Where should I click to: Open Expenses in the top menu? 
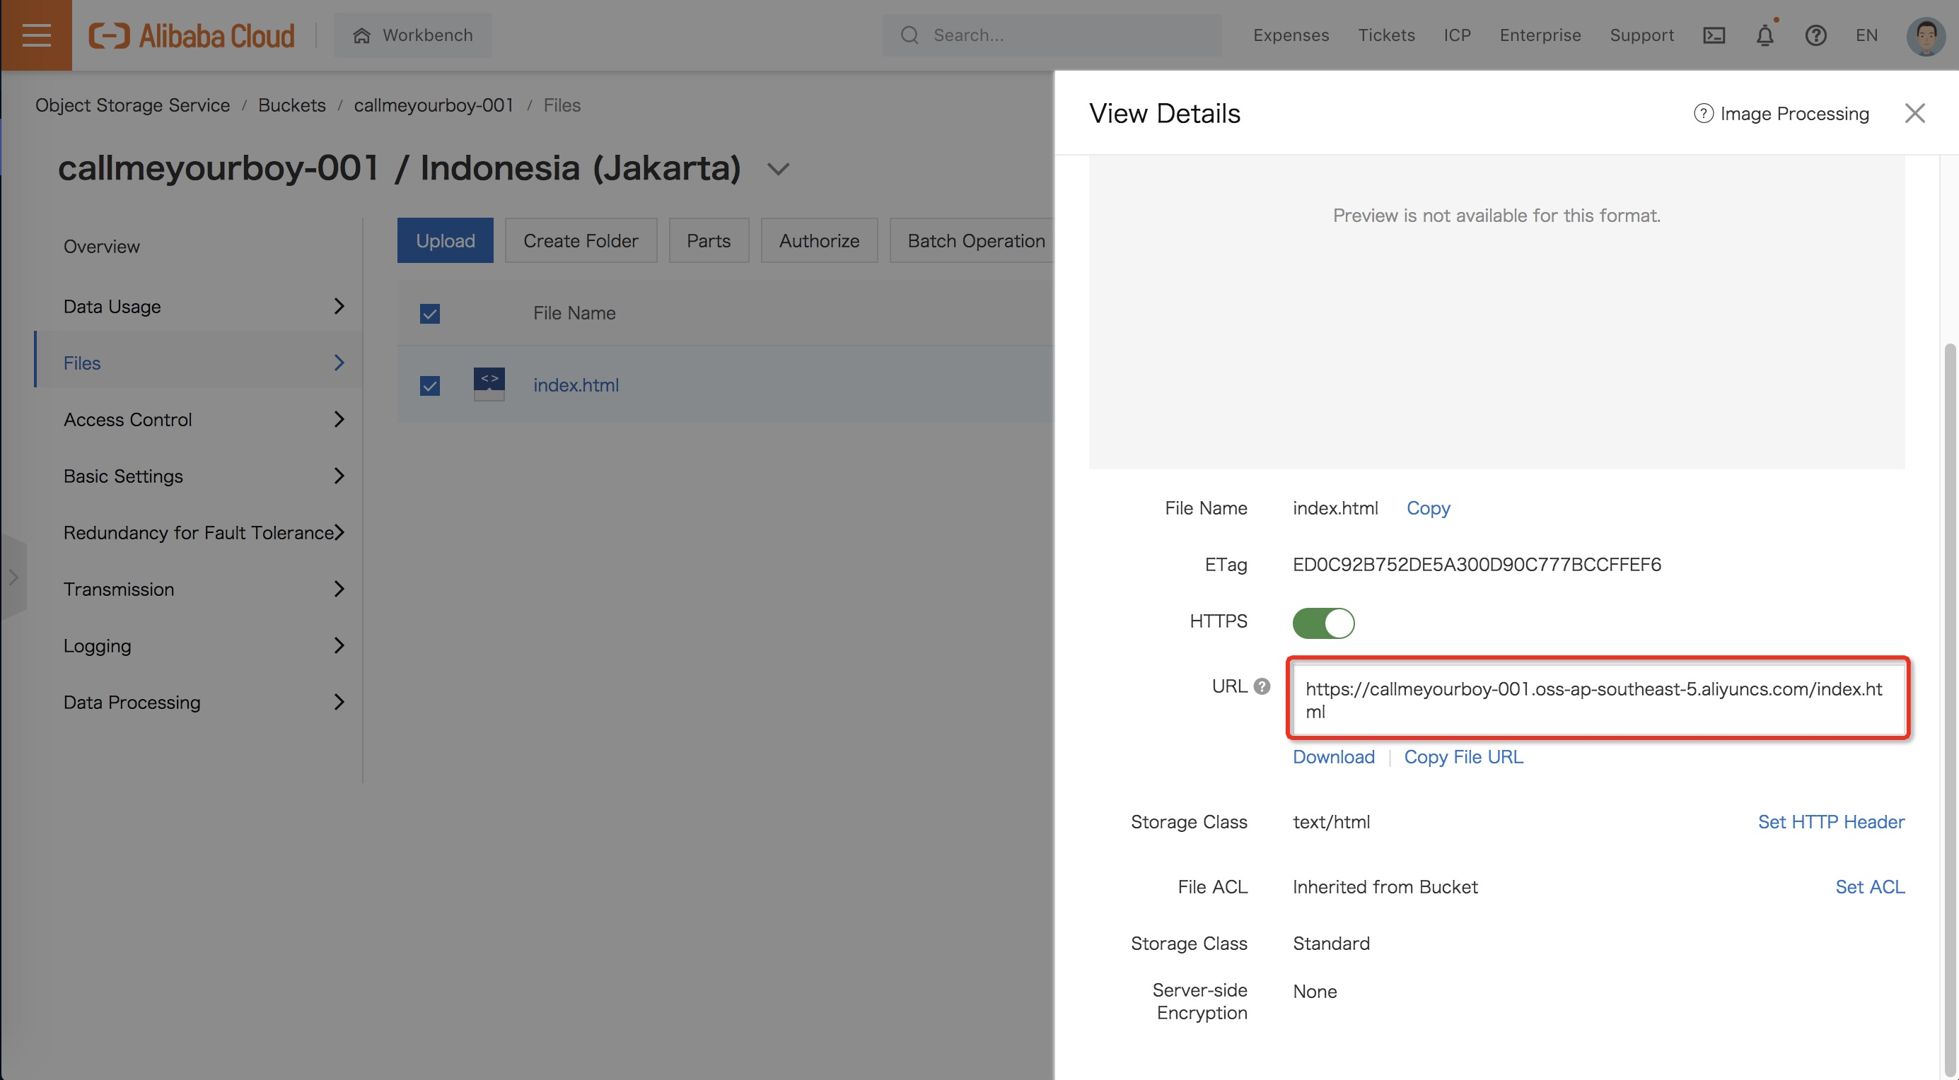pos(1291,36)
